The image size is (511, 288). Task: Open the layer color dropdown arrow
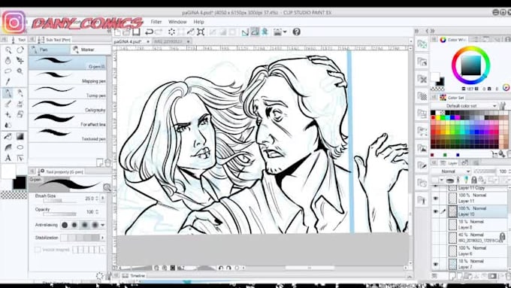[x=442, y=180]
